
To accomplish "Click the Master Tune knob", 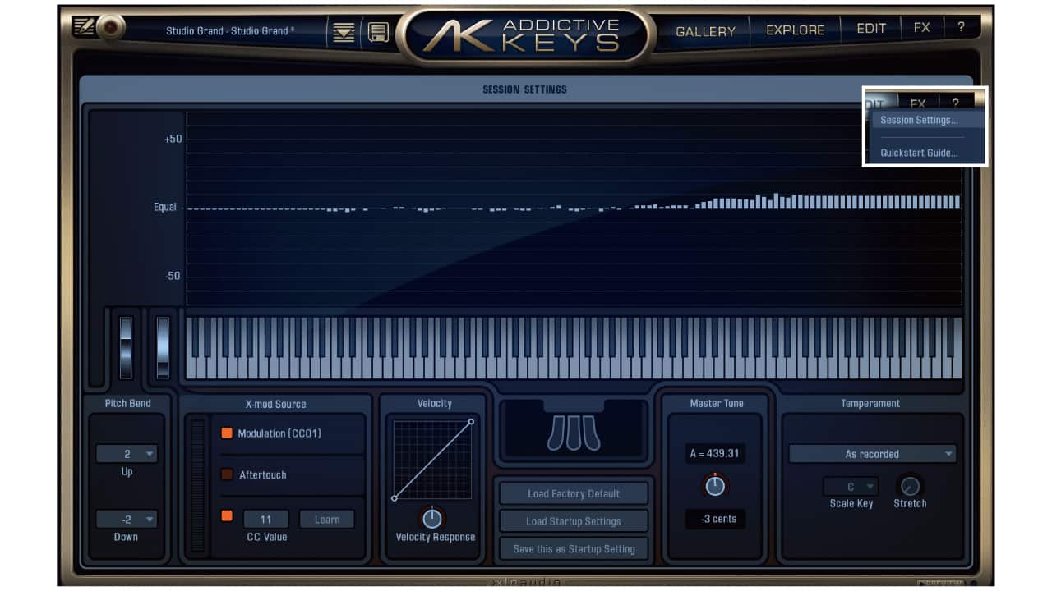I will tap(716, 486).
